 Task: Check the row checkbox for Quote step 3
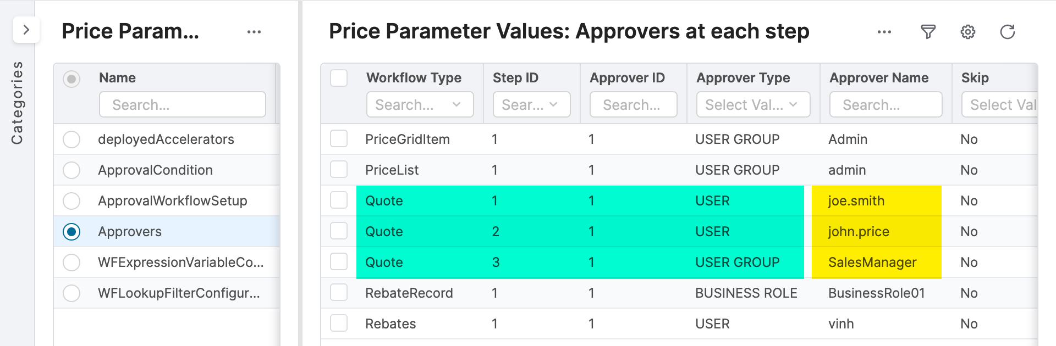[x=339, y=262]
